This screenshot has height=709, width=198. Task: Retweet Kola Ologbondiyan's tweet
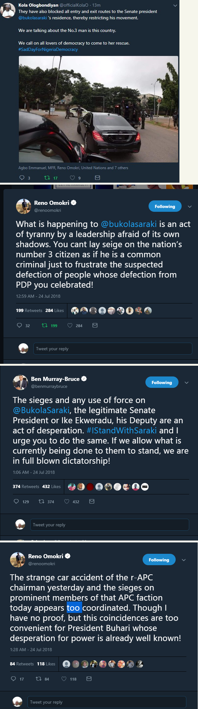47,178
